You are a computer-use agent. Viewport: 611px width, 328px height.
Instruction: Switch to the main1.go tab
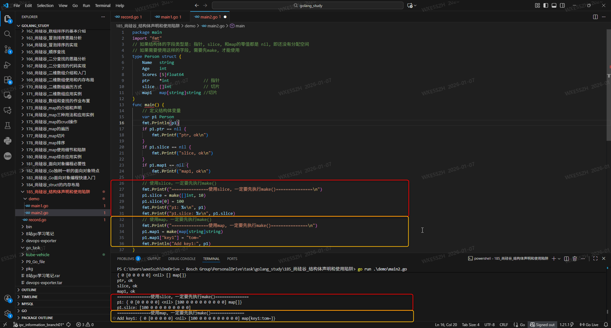(171, 17)
